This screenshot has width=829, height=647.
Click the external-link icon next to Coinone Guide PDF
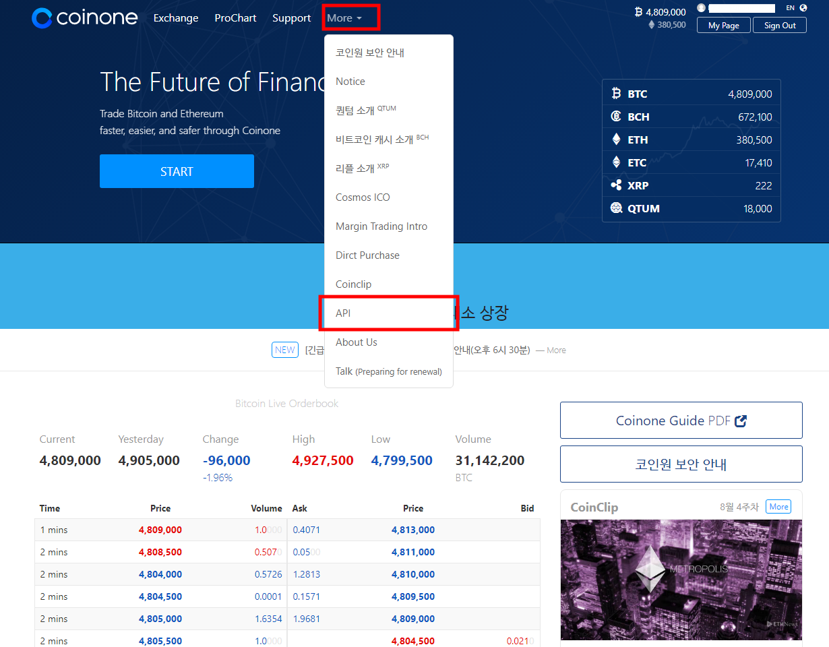(741, 420)
